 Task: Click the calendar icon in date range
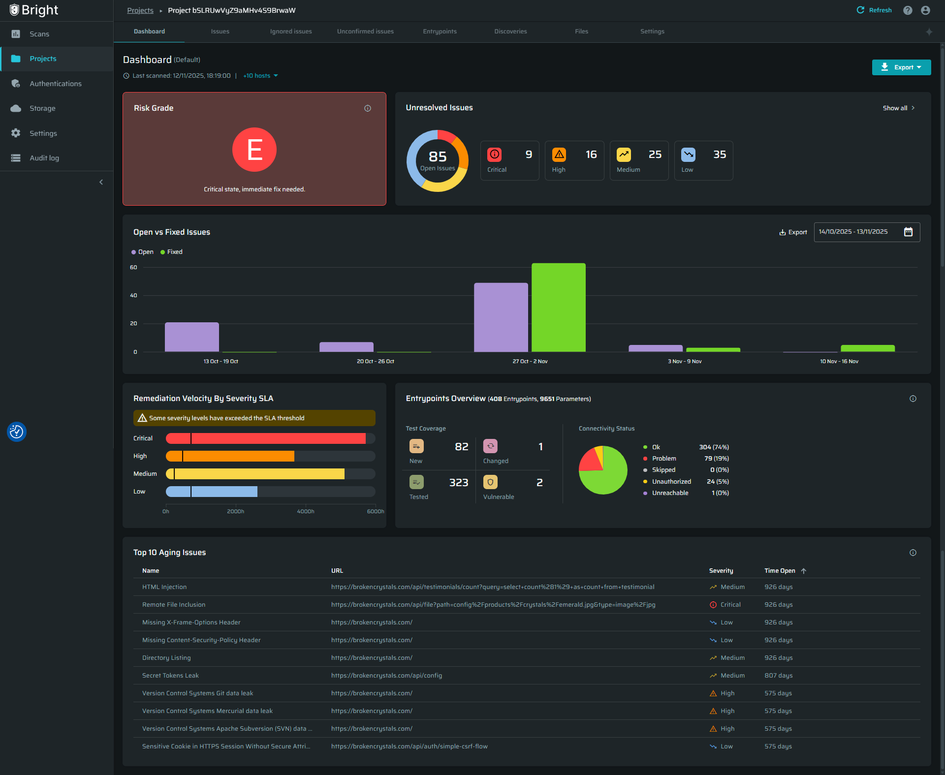click(x=908, y=232)
